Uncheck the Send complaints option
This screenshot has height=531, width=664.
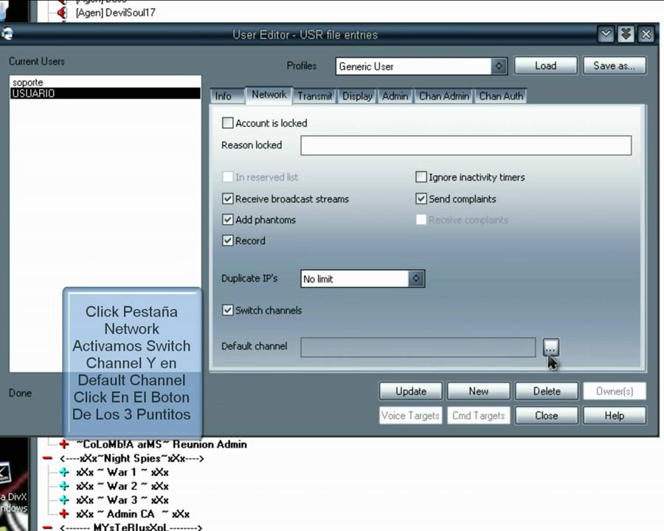pos(421,198)
